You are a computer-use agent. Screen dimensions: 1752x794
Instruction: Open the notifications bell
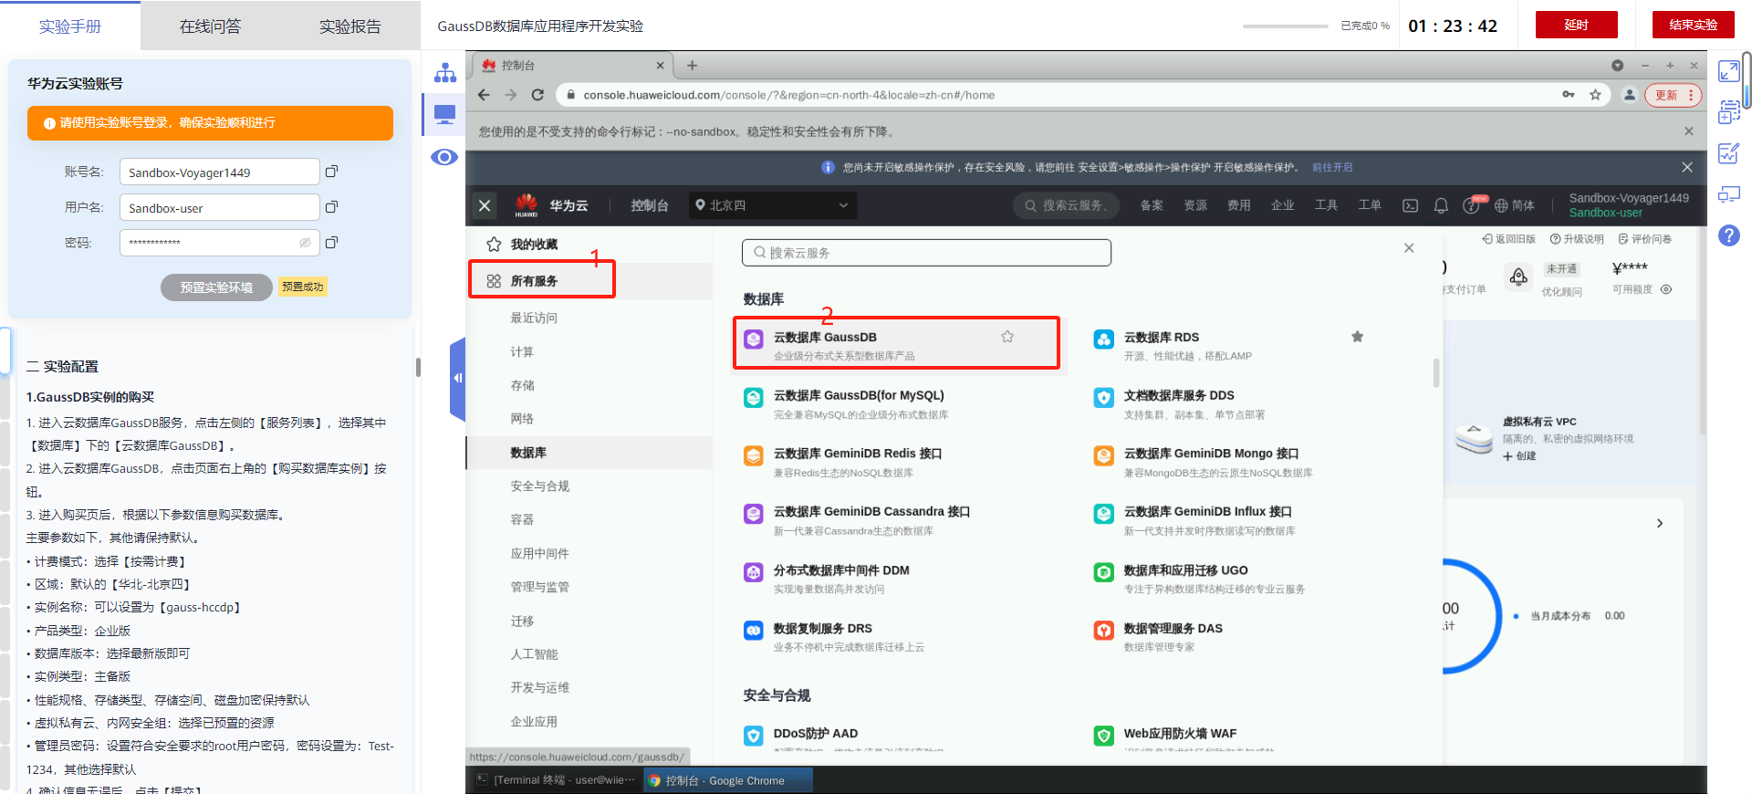click(x=1441, y=205)
